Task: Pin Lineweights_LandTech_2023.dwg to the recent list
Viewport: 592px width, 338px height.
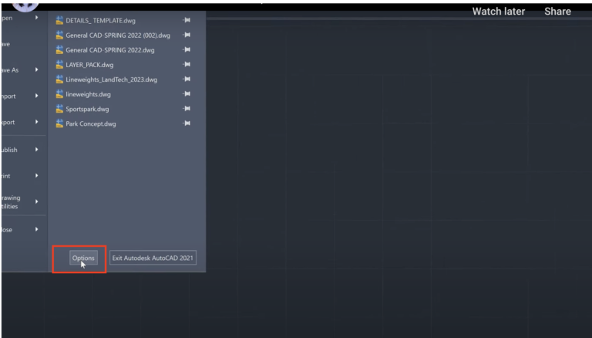Action: point(186,79)
